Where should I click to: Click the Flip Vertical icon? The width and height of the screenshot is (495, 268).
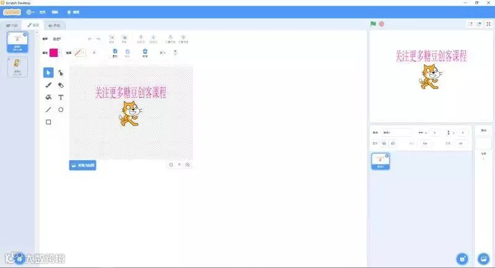(175, 53)
